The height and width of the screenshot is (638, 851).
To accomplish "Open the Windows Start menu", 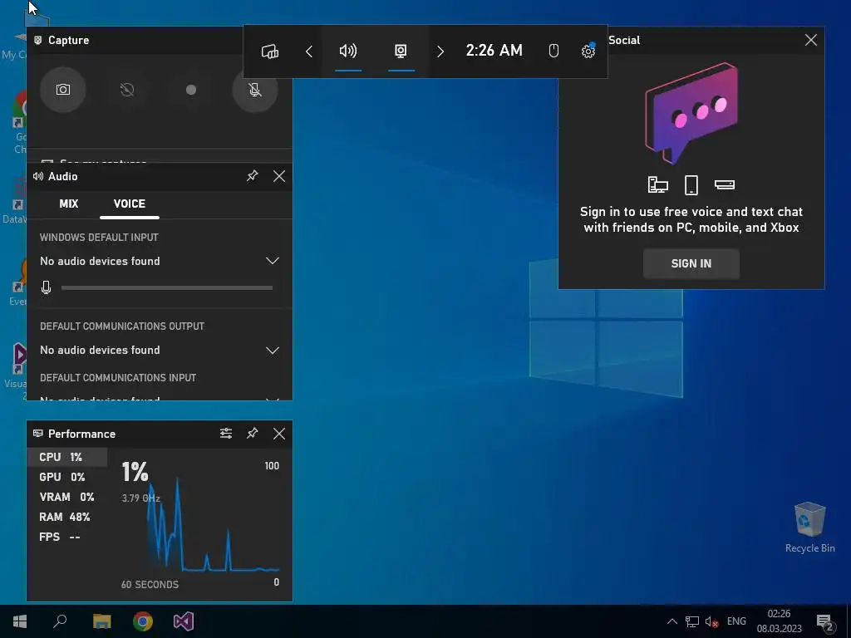I will 20,621.
